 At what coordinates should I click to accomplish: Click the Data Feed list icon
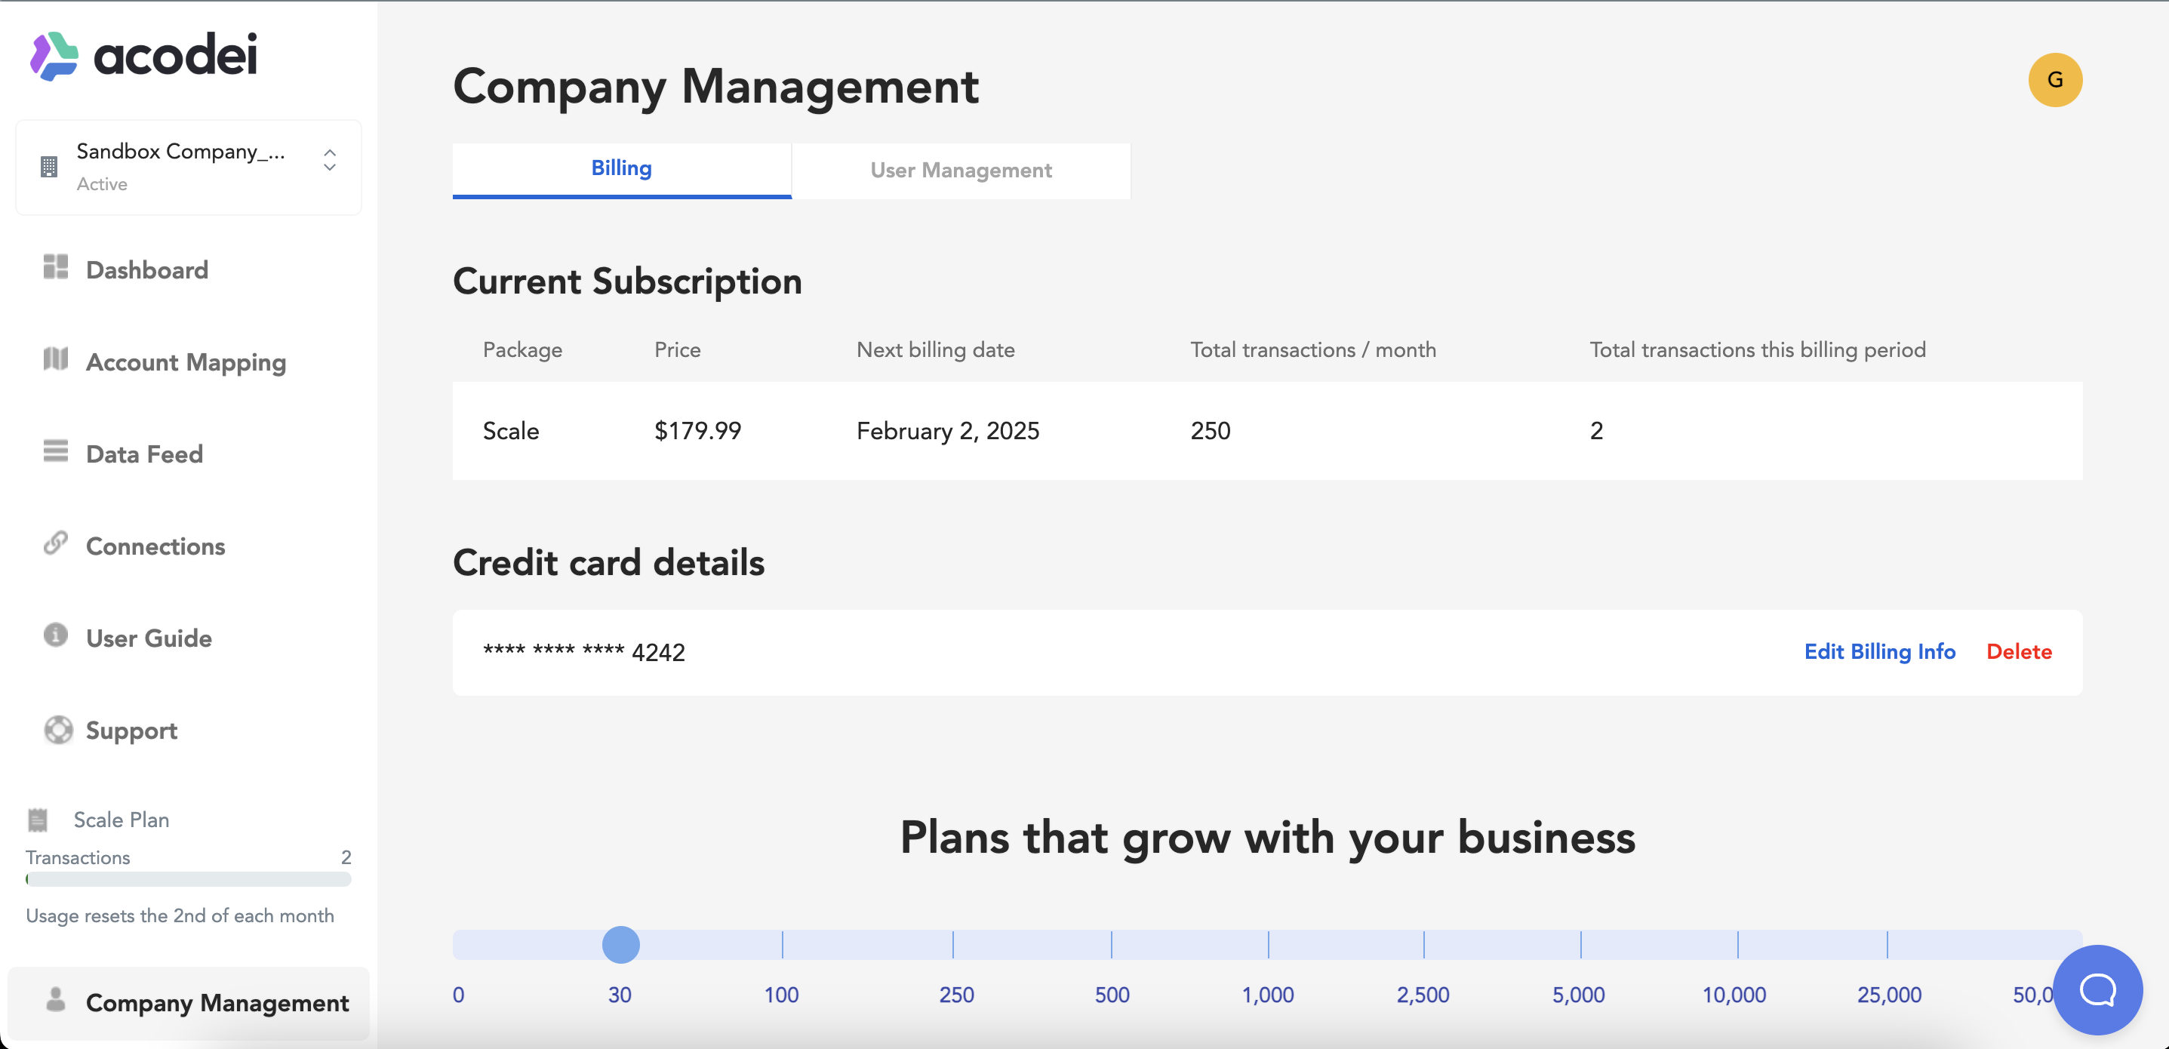(56, 451)
